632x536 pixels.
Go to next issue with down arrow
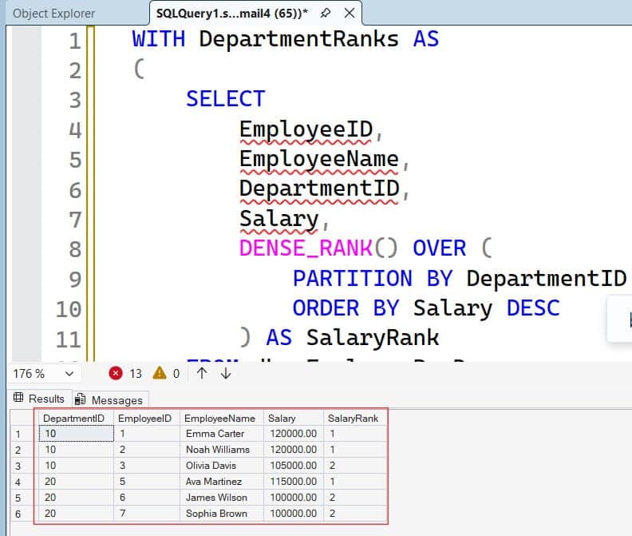pyautogui.click(x=226, y=373)
